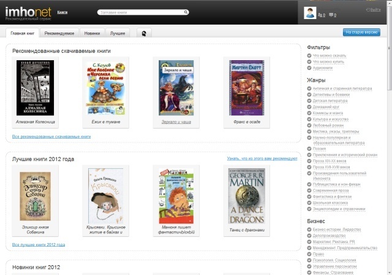Click the magnifier icon in the search box

coord(186,12)
